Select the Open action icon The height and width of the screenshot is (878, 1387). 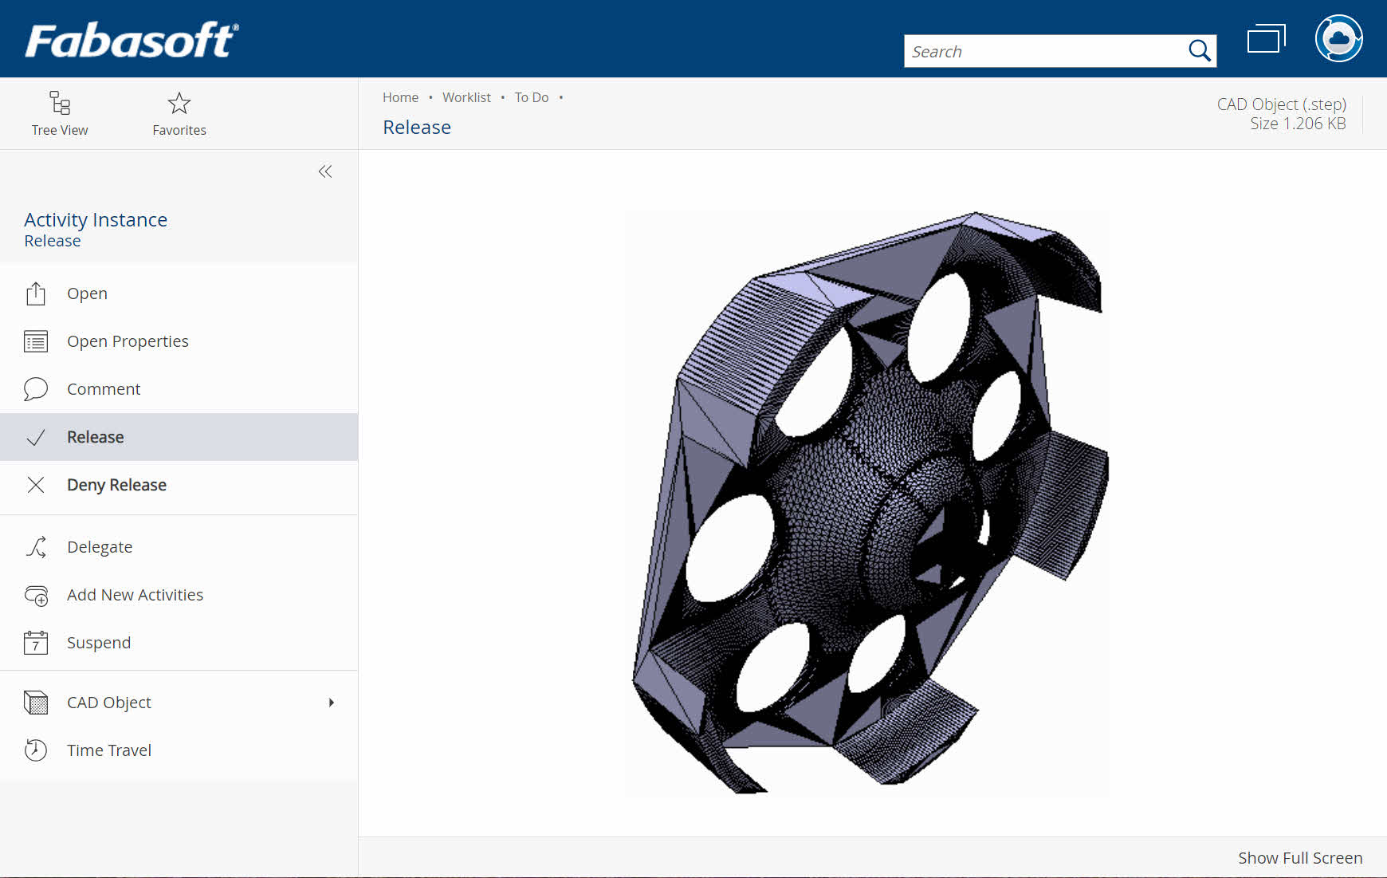point(35,293)
